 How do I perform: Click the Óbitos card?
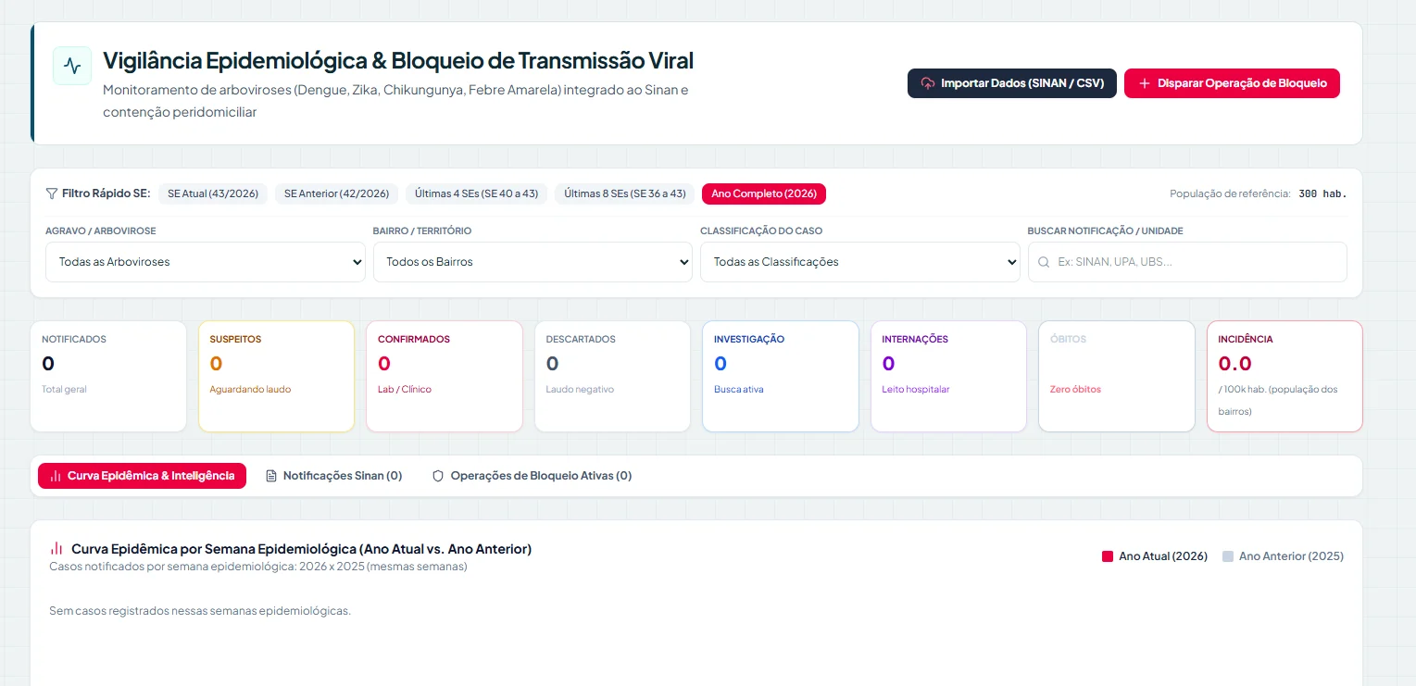click(x=1117, y=376)
